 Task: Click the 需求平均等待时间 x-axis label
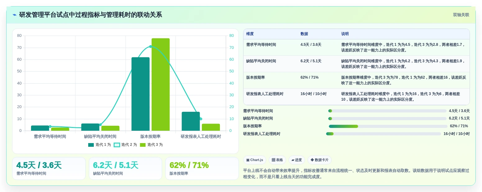click(x=50, y=137)
